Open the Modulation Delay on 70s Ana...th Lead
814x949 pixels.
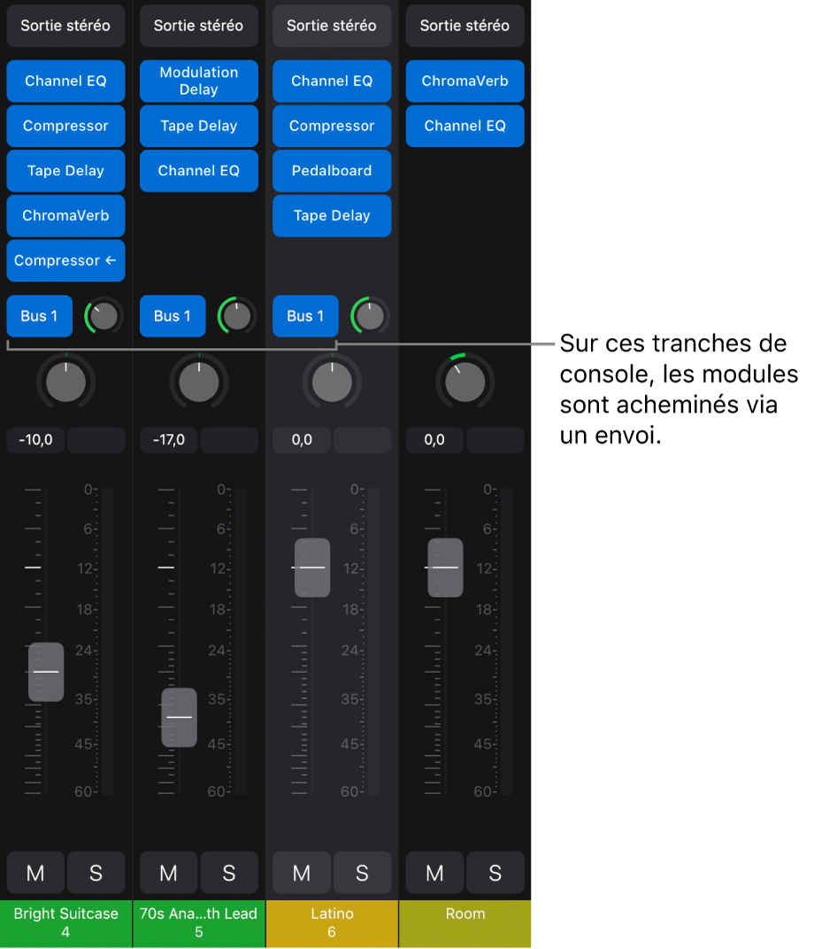pos(198,81)
